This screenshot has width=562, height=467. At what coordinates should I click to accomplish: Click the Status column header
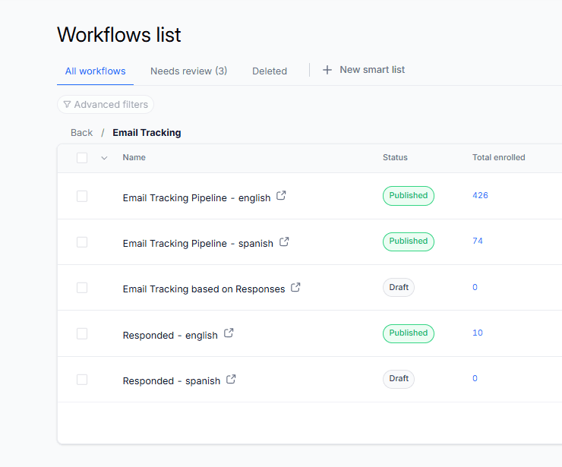pos(395,157)
